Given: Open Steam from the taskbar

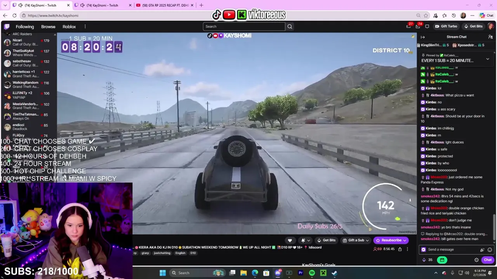Looking at the screenshot, I should (x=334, y=273).
